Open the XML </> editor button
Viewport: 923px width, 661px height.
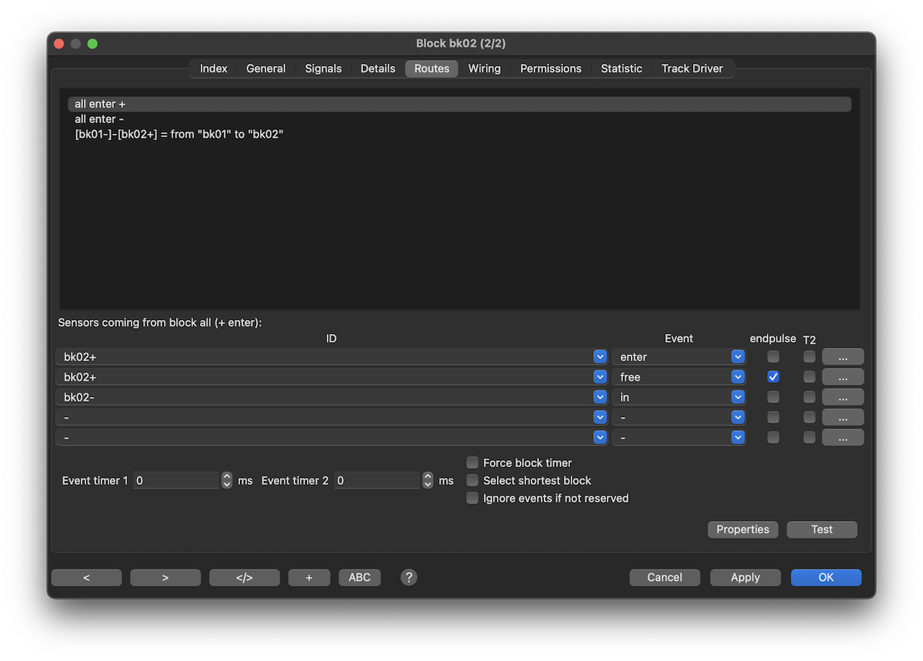(244, 577)
